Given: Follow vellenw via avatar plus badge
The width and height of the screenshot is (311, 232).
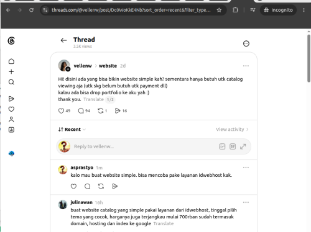Looking at the screenshot, I should pyautogui.click(x=68, y=69).
